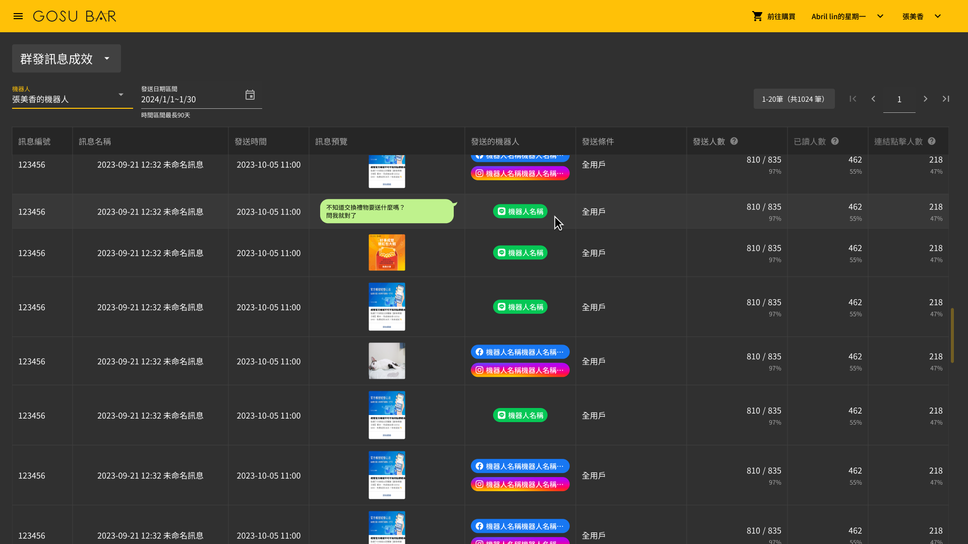This screenshot has width=968, height=544.
Task: Show help for 發送人數 column
Action: point(734,141)
